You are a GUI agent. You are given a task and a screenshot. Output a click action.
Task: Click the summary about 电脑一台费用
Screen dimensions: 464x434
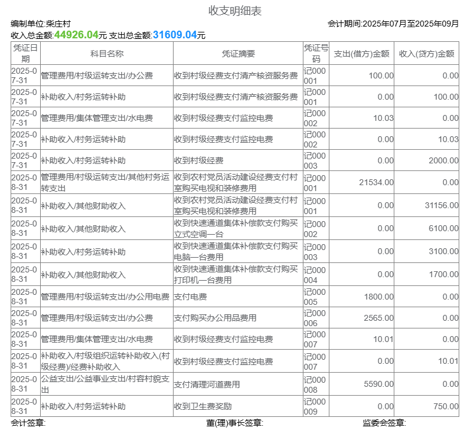(236, 252)
